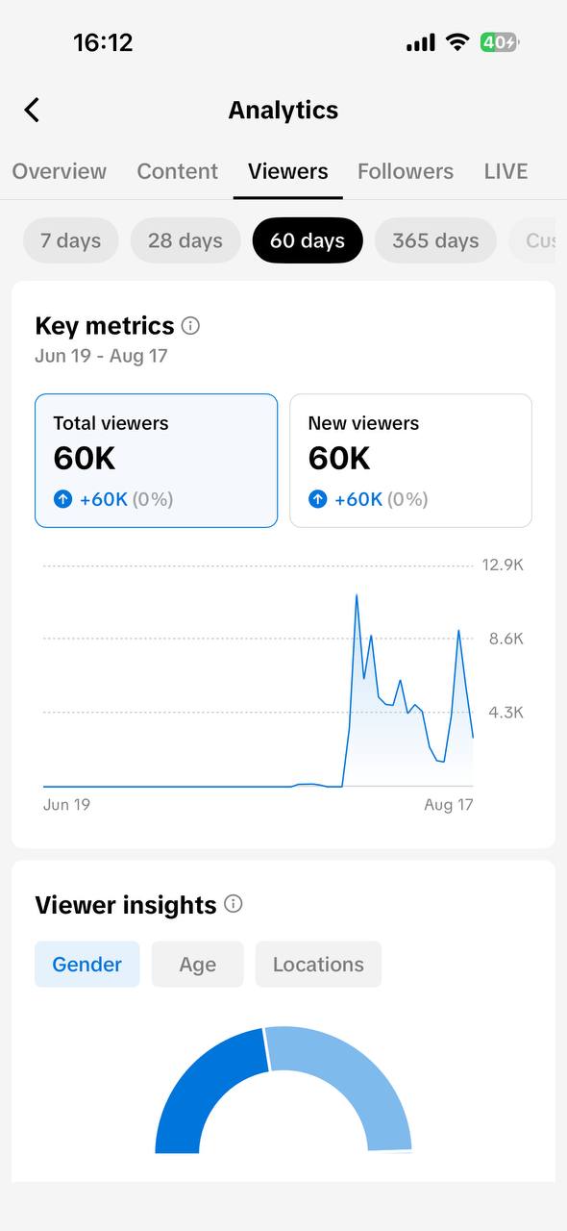This screenshot has width=567, height=1231.
Task: Select the New viewers metric card
Action: click(x=410, y=461)
